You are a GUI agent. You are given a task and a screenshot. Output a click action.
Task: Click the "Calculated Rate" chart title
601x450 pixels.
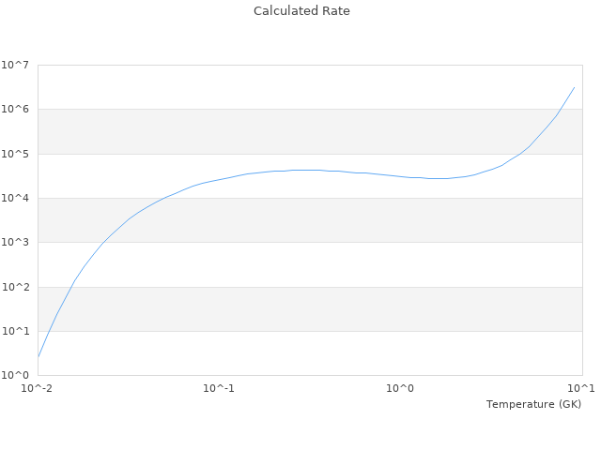tap(300, 11)
